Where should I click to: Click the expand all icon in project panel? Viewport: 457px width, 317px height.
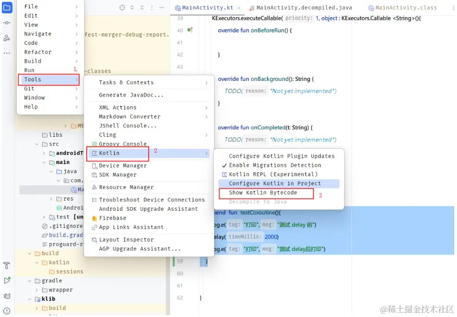pyautogui.click(x=132, y=7)
